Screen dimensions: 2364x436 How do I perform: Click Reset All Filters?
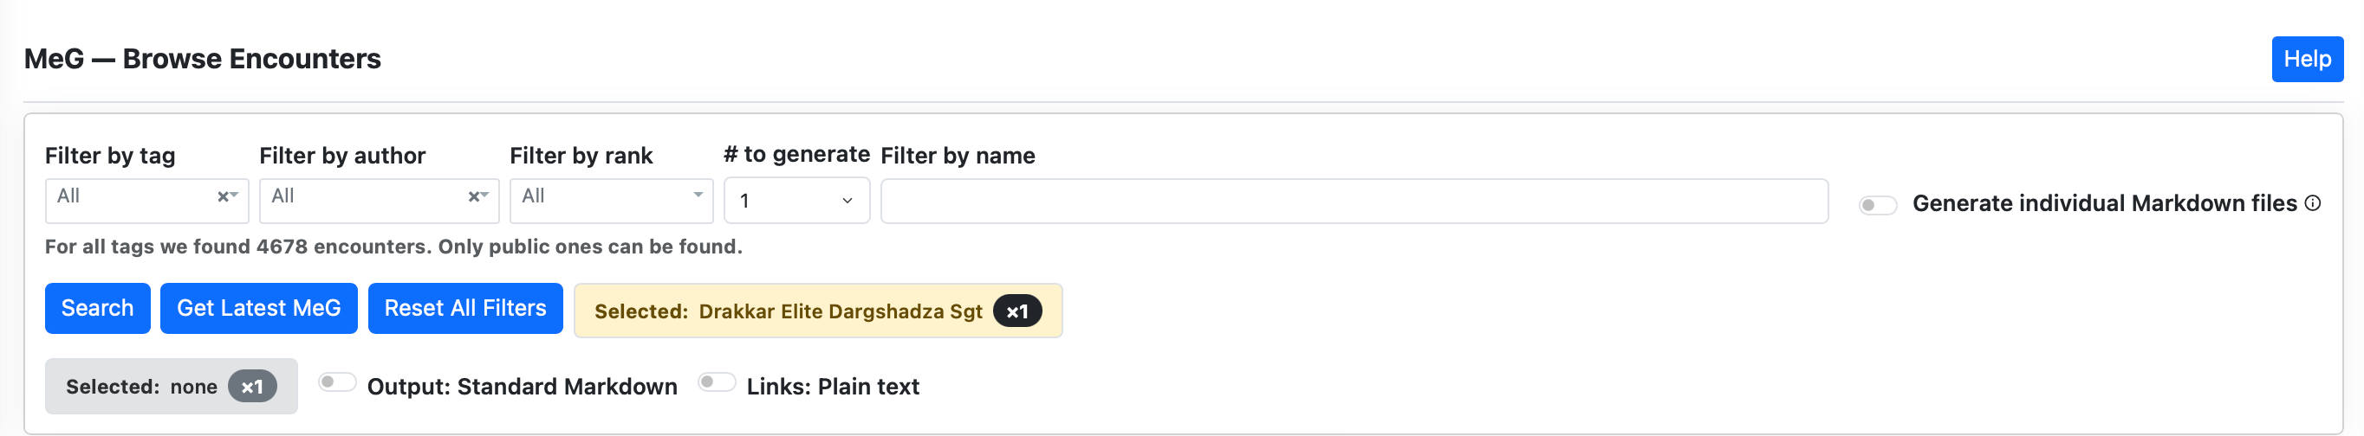point(465,309)
